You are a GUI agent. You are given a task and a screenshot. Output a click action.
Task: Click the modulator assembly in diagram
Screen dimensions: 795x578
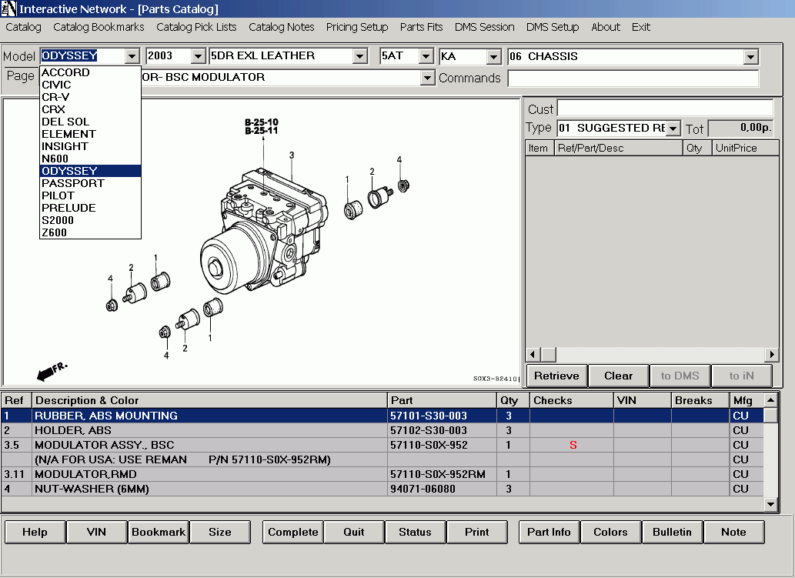265,231
